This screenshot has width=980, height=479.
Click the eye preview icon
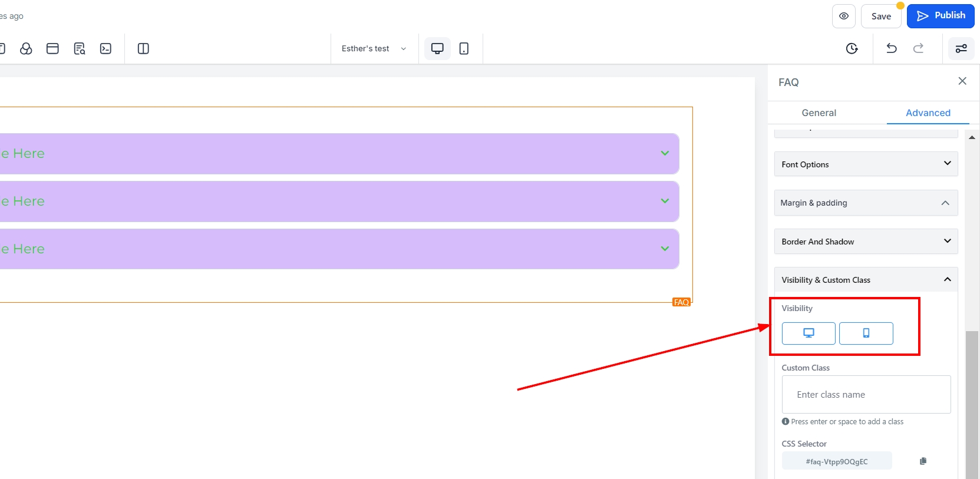843,16
